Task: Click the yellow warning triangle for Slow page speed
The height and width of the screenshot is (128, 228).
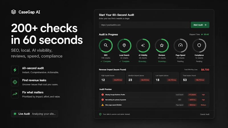Action: (x=103, y=105)
